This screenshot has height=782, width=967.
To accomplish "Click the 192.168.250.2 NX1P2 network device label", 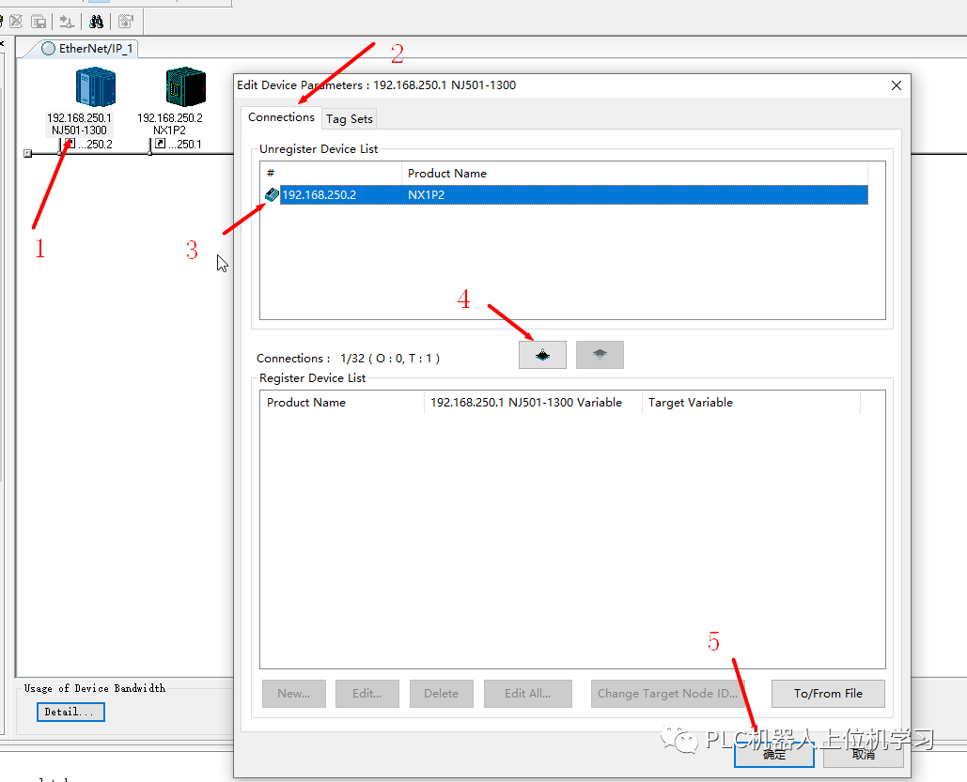I will tap(169, 124).
